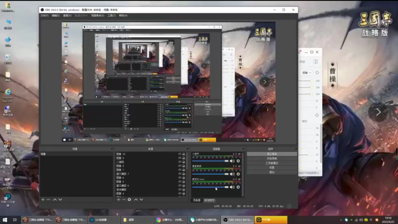This screenshot has width=398, height=224.
Task: Mute the 桌面音频 mixer channel
Action: point(232,174)
